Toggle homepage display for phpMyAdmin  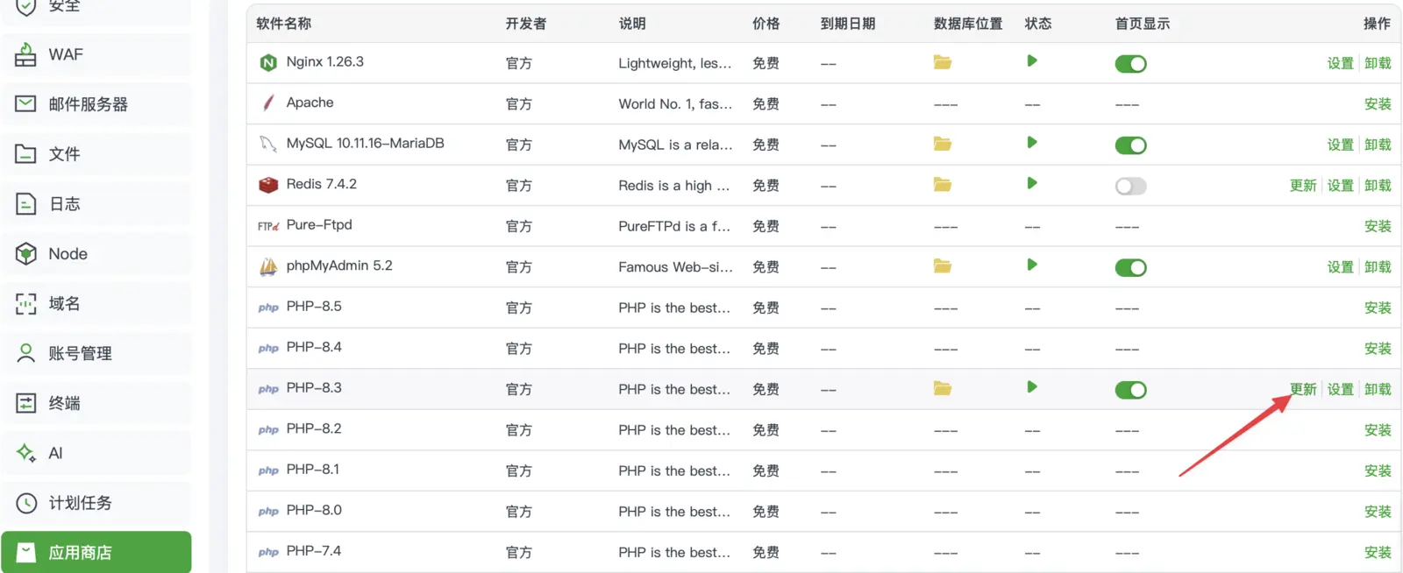[x=1130, y=267]
